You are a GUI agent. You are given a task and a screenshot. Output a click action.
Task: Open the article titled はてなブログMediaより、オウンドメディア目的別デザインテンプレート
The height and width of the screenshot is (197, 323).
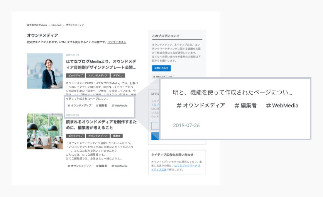(x=101, y=64)
